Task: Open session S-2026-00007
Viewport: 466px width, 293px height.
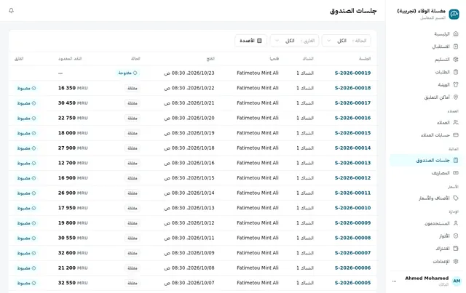Action: click(352, 253)
